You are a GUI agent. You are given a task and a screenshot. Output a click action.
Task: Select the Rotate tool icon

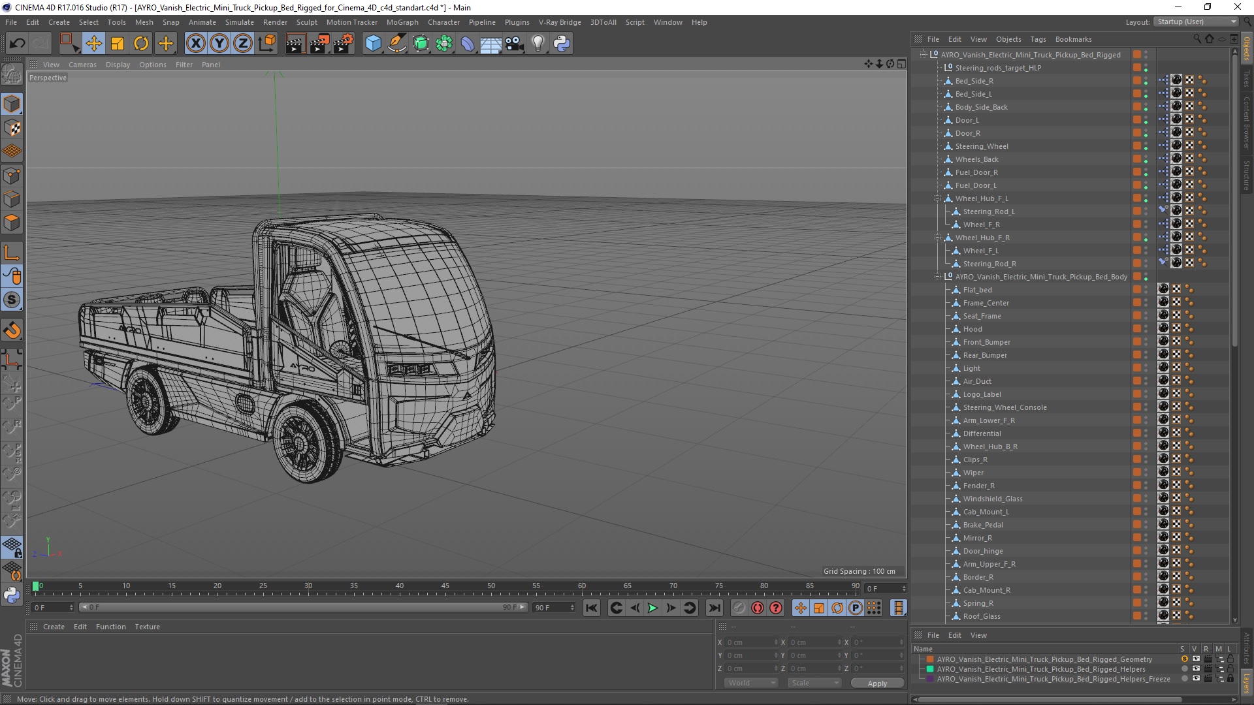(x=141, y=44)
